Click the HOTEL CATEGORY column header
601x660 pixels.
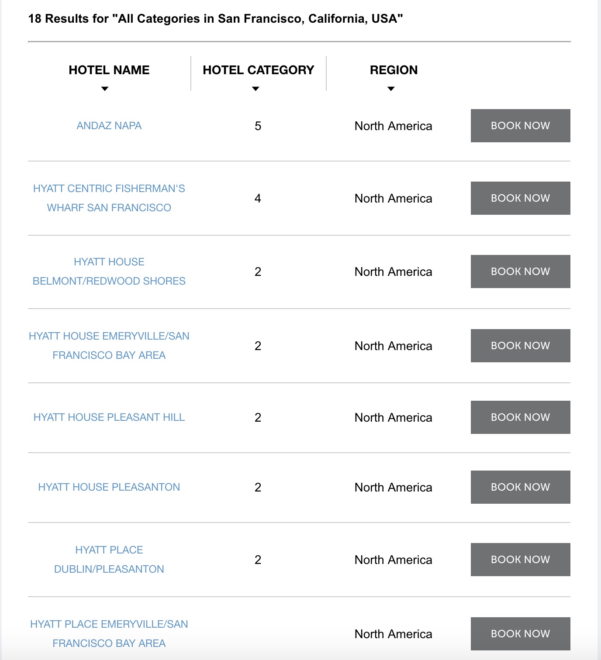point(259,70)
